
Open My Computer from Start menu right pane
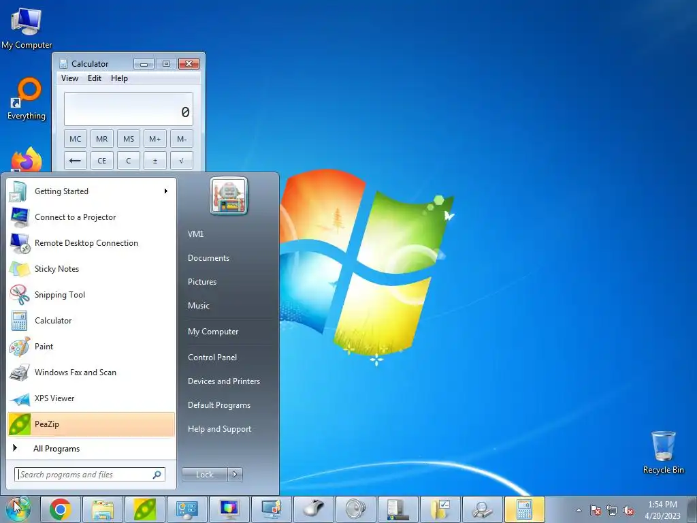pos(213,332)
